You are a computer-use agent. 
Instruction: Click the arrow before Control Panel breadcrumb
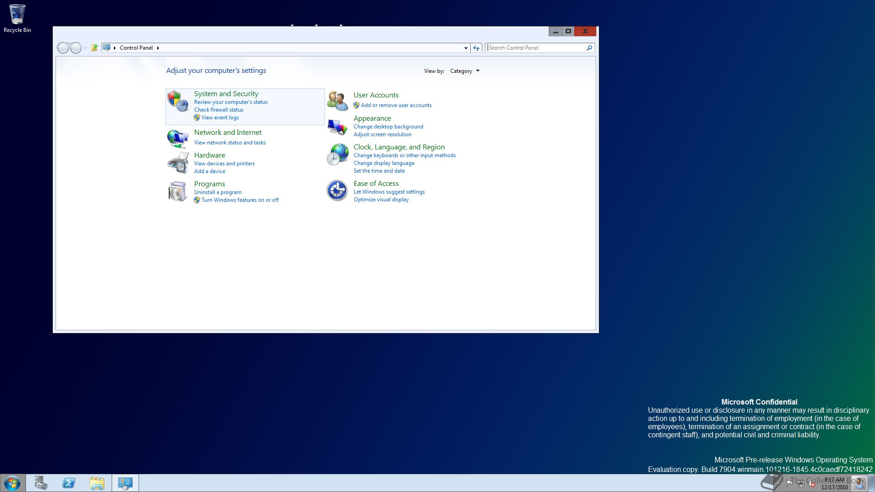click(x=115, y=48)
